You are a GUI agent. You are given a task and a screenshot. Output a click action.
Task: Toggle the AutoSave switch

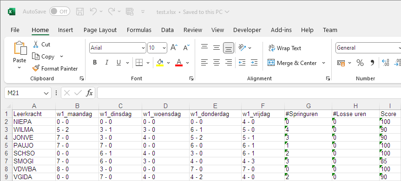(x=59, y=12)
